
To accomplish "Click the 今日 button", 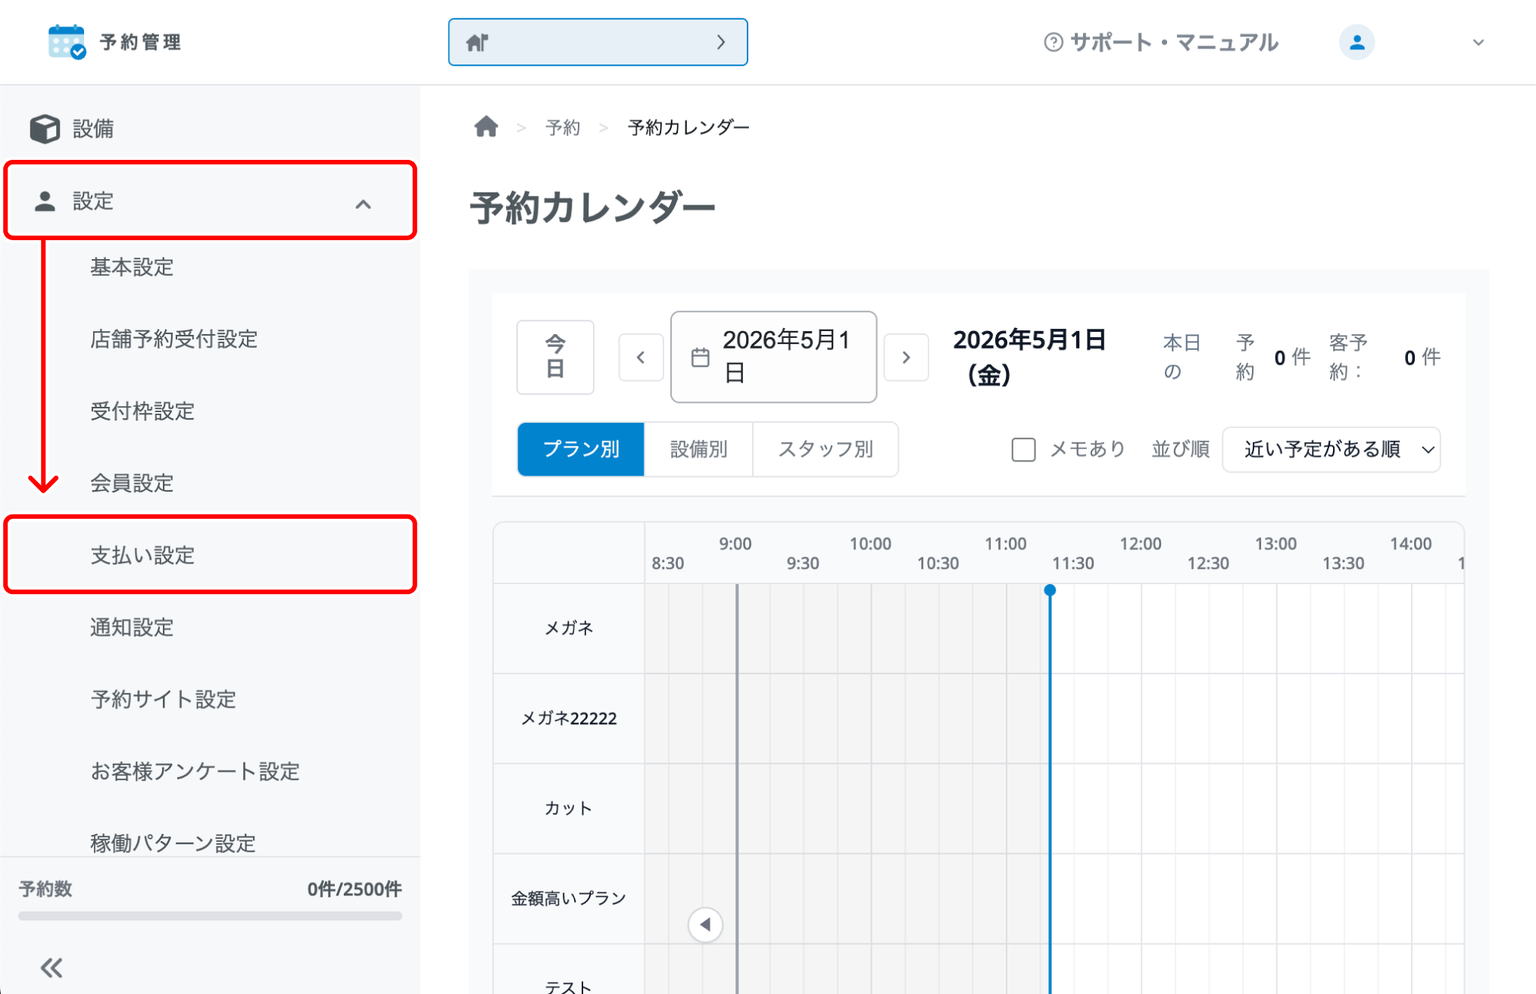I will tap(555, 357).
